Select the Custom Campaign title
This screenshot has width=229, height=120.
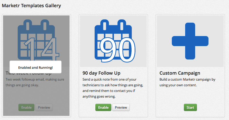coord(180,73)
